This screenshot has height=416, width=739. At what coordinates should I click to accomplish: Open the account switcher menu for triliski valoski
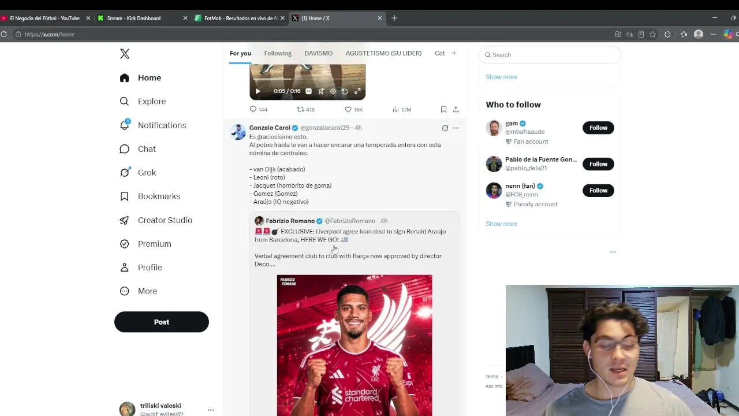[x=211, y=410]
